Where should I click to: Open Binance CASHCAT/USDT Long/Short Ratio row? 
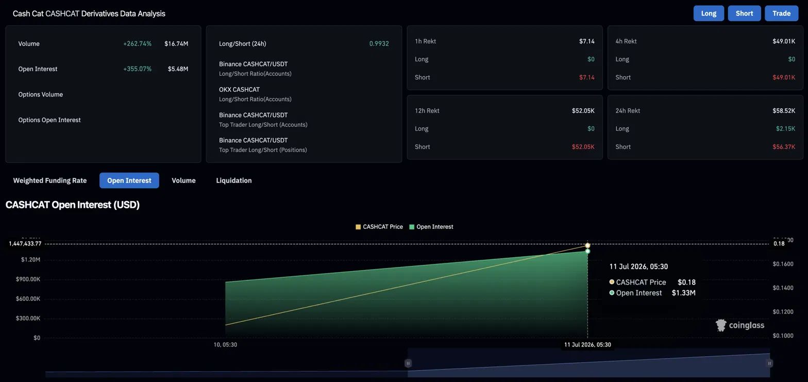[x=304, y=69]
